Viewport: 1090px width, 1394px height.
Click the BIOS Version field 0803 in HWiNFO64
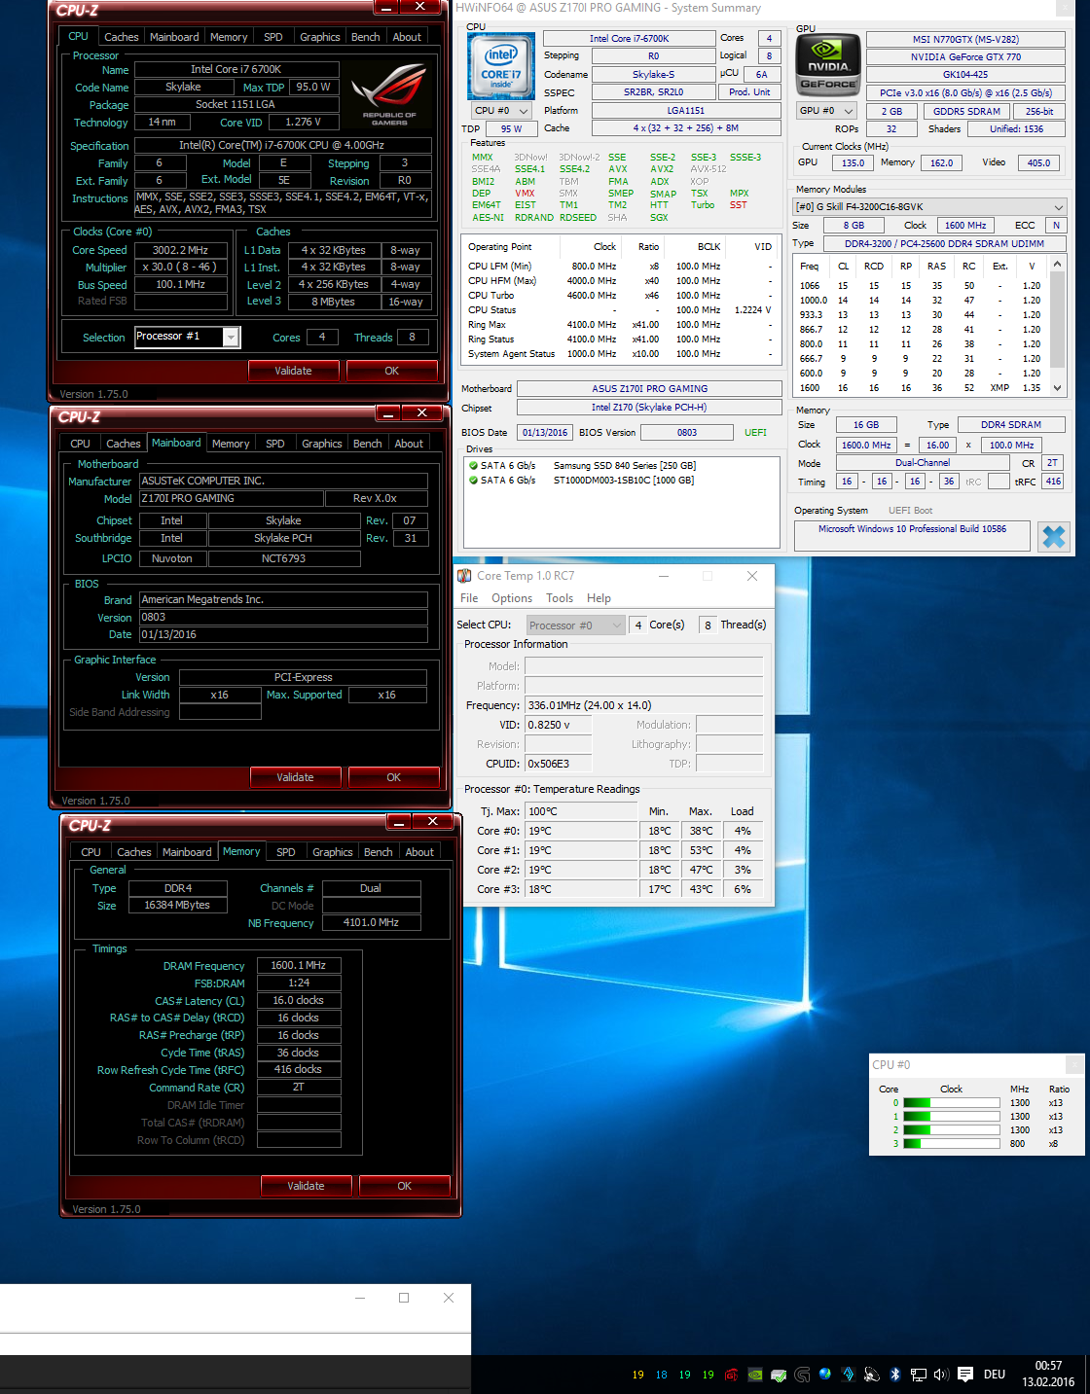coord(687,433)
